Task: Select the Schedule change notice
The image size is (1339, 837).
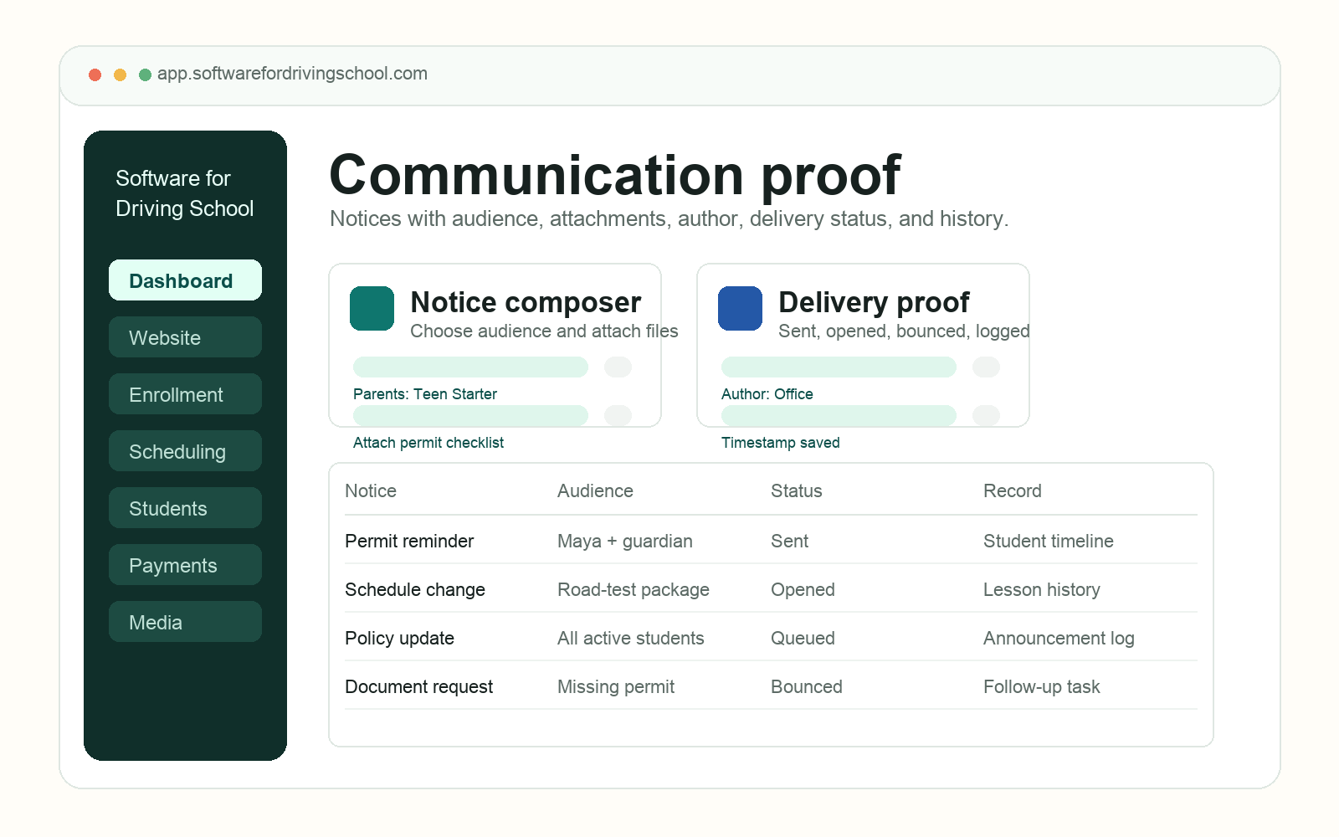Action: pos(415,590)
